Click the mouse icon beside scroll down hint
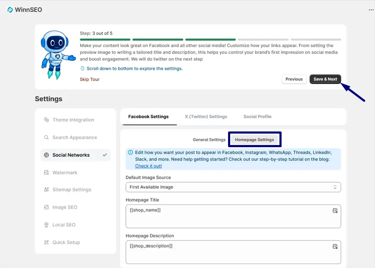 click(x=82, y=69)
